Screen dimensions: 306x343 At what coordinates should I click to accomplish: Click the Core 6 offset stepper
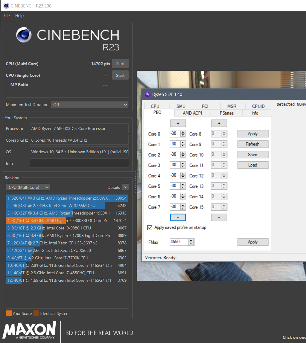(178, 196)
